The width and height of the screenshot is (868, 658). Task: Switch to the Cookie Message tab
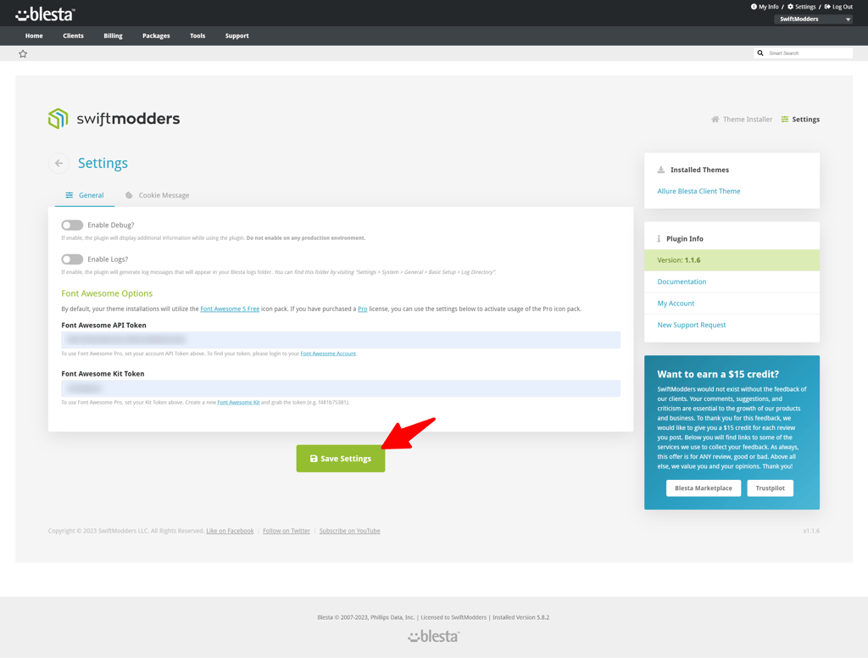pos(158,196)
